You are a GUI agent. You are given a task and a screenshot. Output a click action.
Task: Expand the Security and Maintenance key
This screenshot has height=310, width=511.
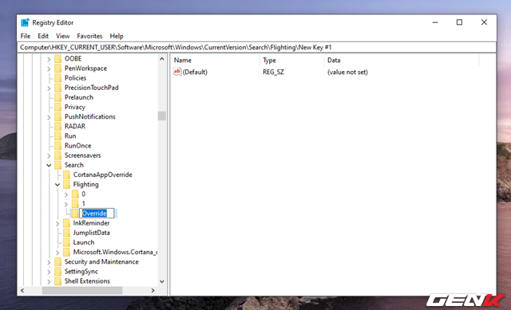49,262
